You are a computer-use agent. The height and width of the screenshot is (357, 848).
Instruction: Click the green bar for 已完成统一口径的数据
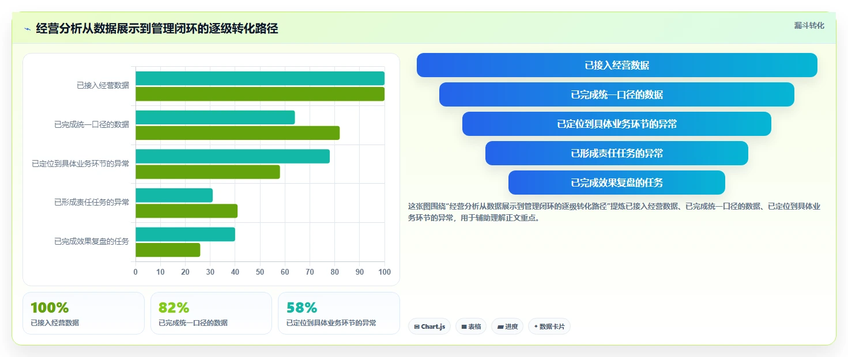(238, 133)
